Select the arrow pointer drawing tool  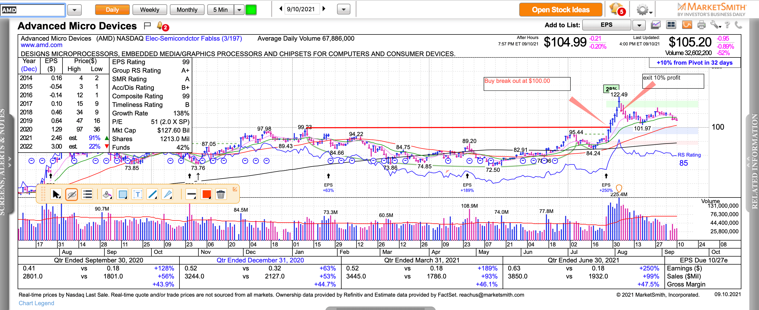(x=56, y=194)
